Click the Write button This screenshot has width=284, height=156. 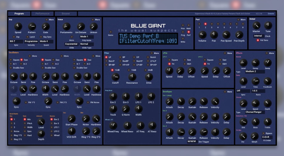(183, 39)
